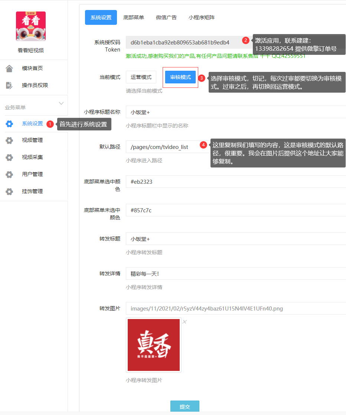Switch to the 小程序矩阵 tab
This screenshot has width=346, height=415.
pyautogui.click(x=202, y=17)
